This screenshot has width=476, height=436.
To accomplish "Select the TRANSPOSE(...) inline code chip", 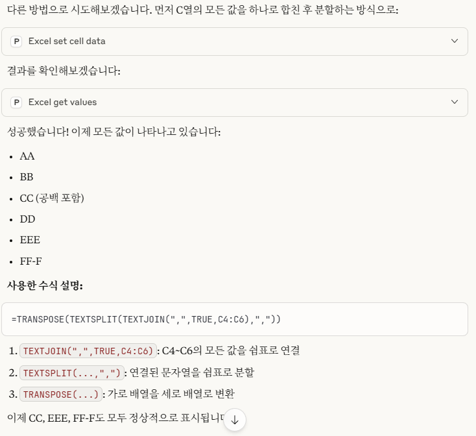I will click(x=61, y=394).
